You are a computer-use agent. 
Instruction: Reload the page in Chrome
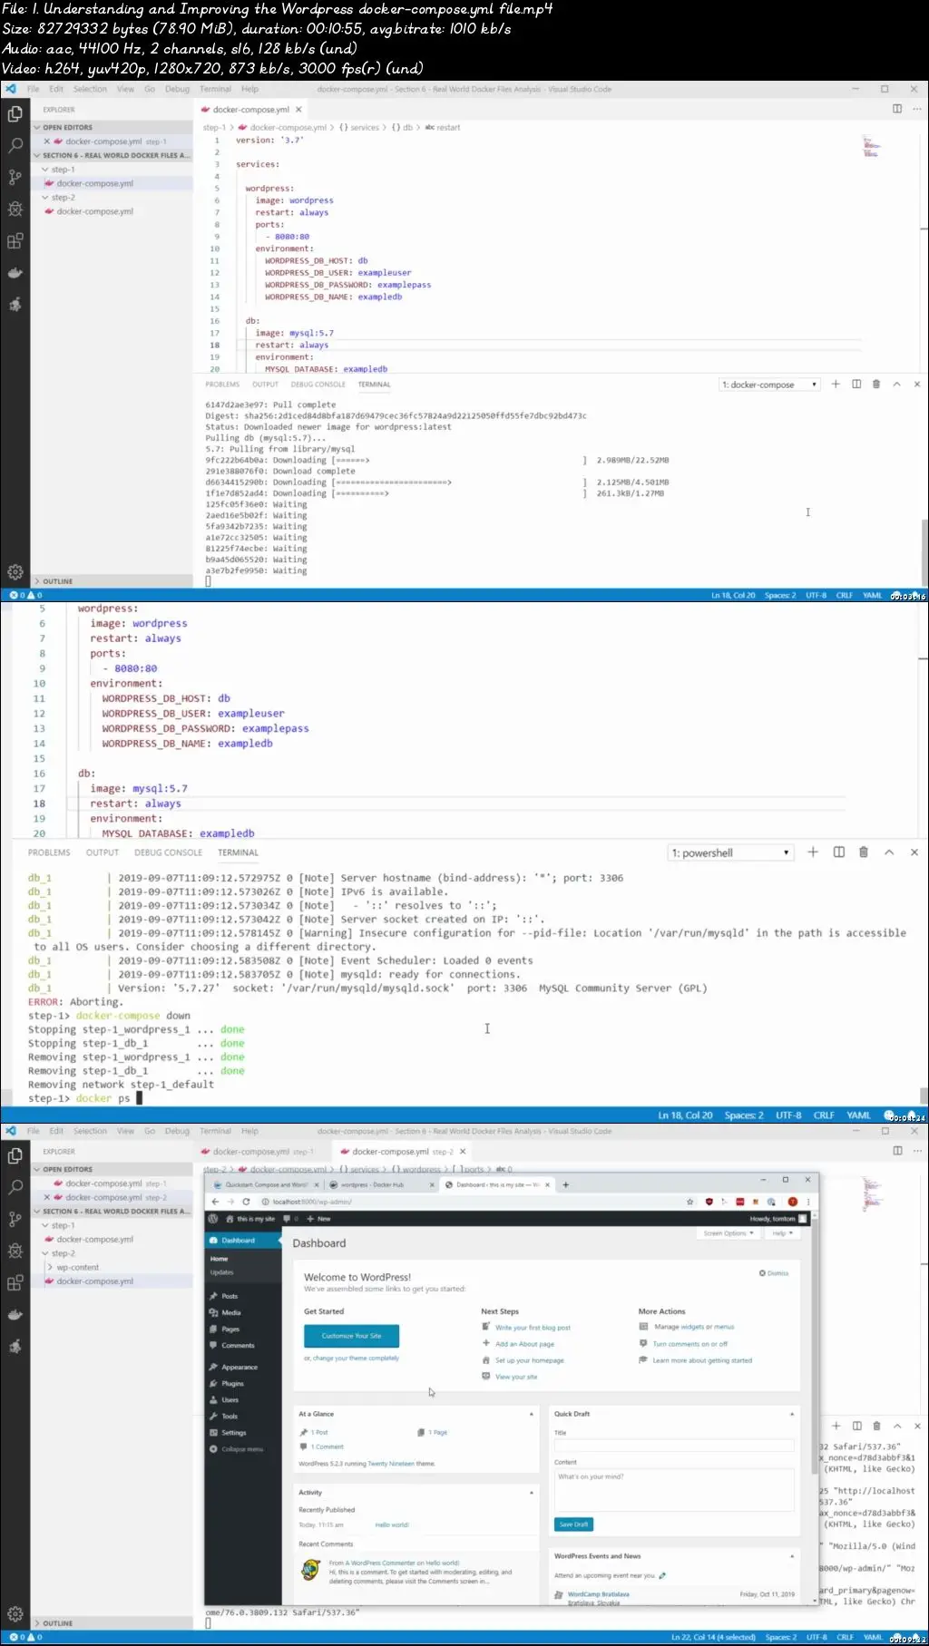click(246, 1202)
